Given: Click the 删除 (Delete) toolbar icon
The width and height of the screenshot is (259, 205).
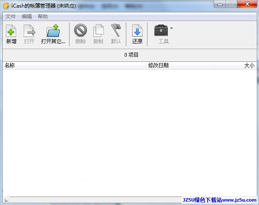Looking at the screenshot, I should click(x=81, y=30).
